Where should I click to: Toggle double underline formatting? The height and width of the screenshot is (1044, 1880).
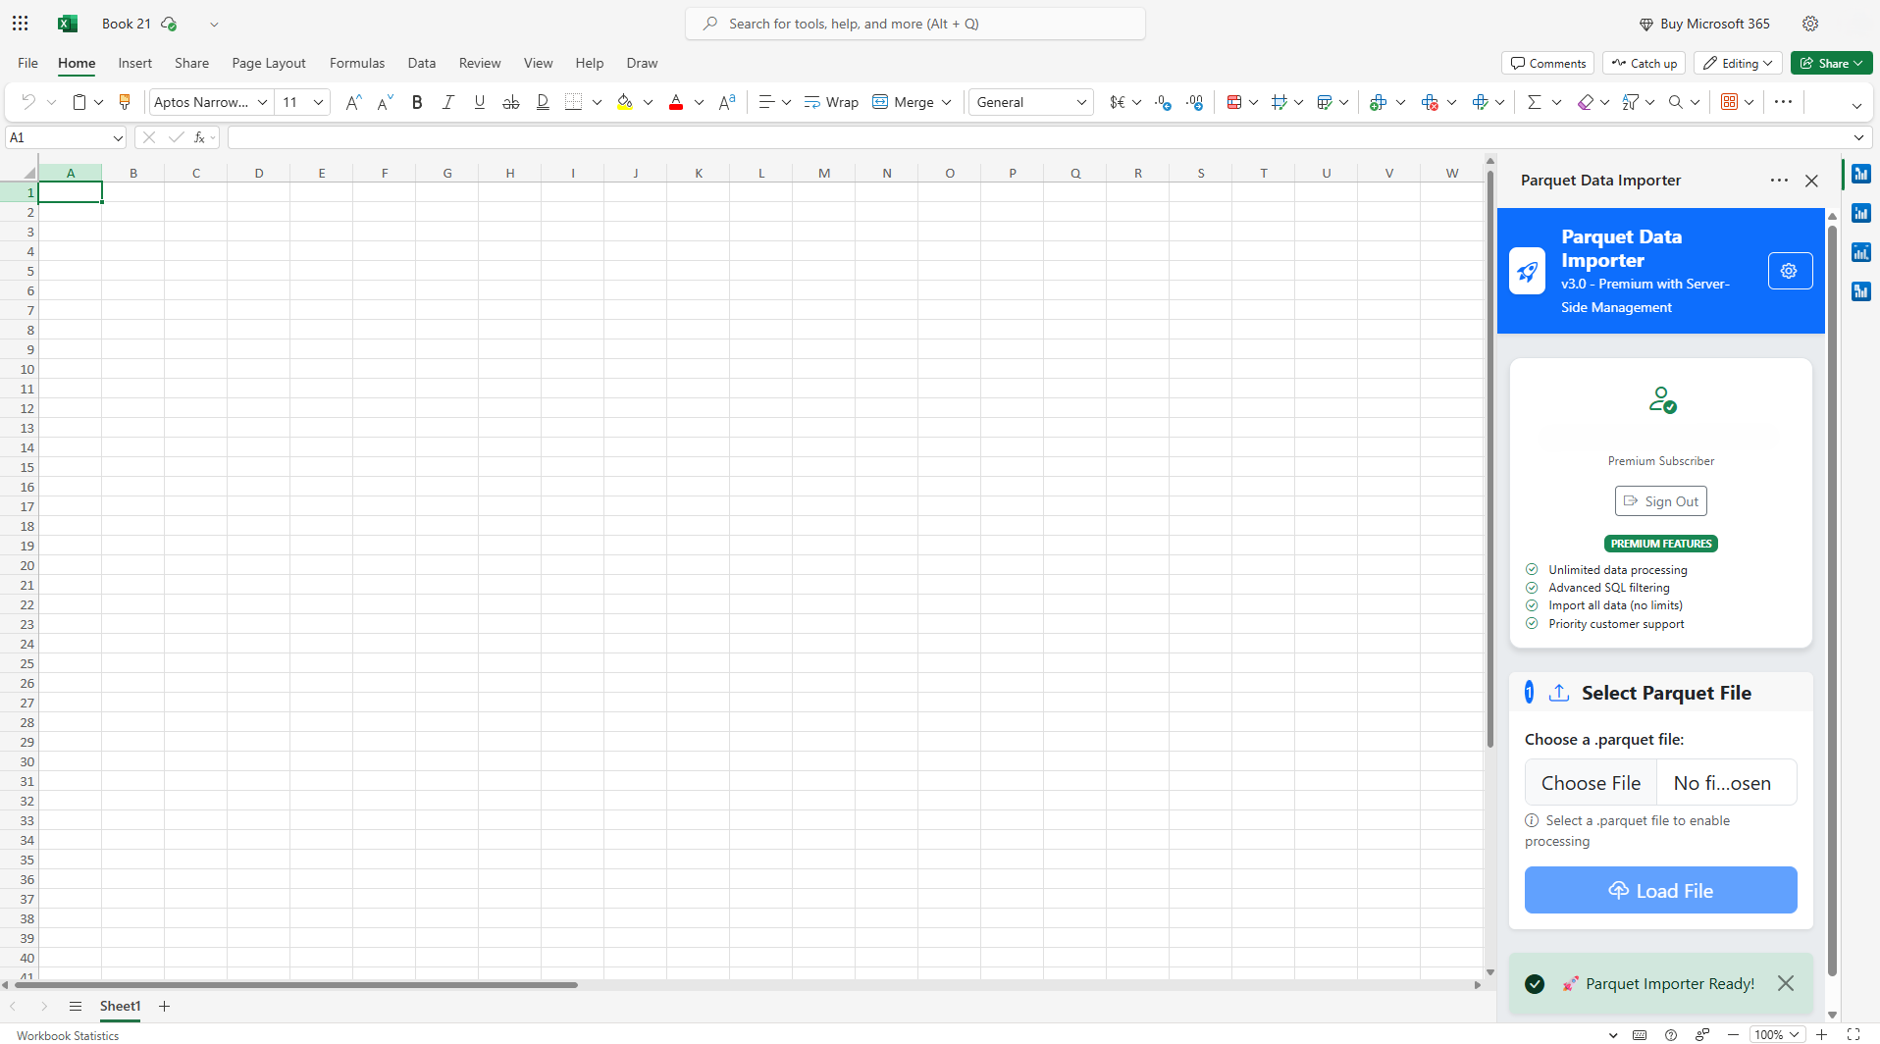(x=543, y=102)
